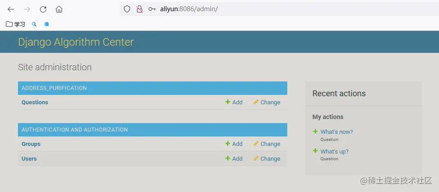Screen dimensions: 439x192
Task: Open the second blue round bookmark icon
Action: (47, 24)
